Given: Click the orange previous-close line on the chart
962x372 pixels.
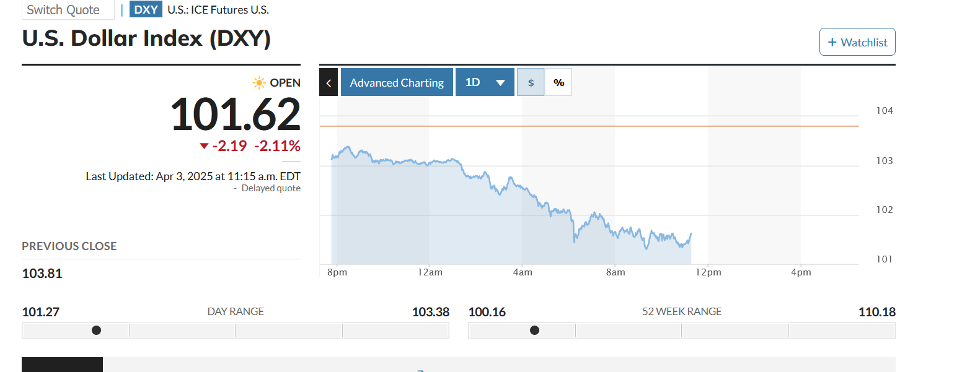Looking at the screenshot, I should point(589,126).
